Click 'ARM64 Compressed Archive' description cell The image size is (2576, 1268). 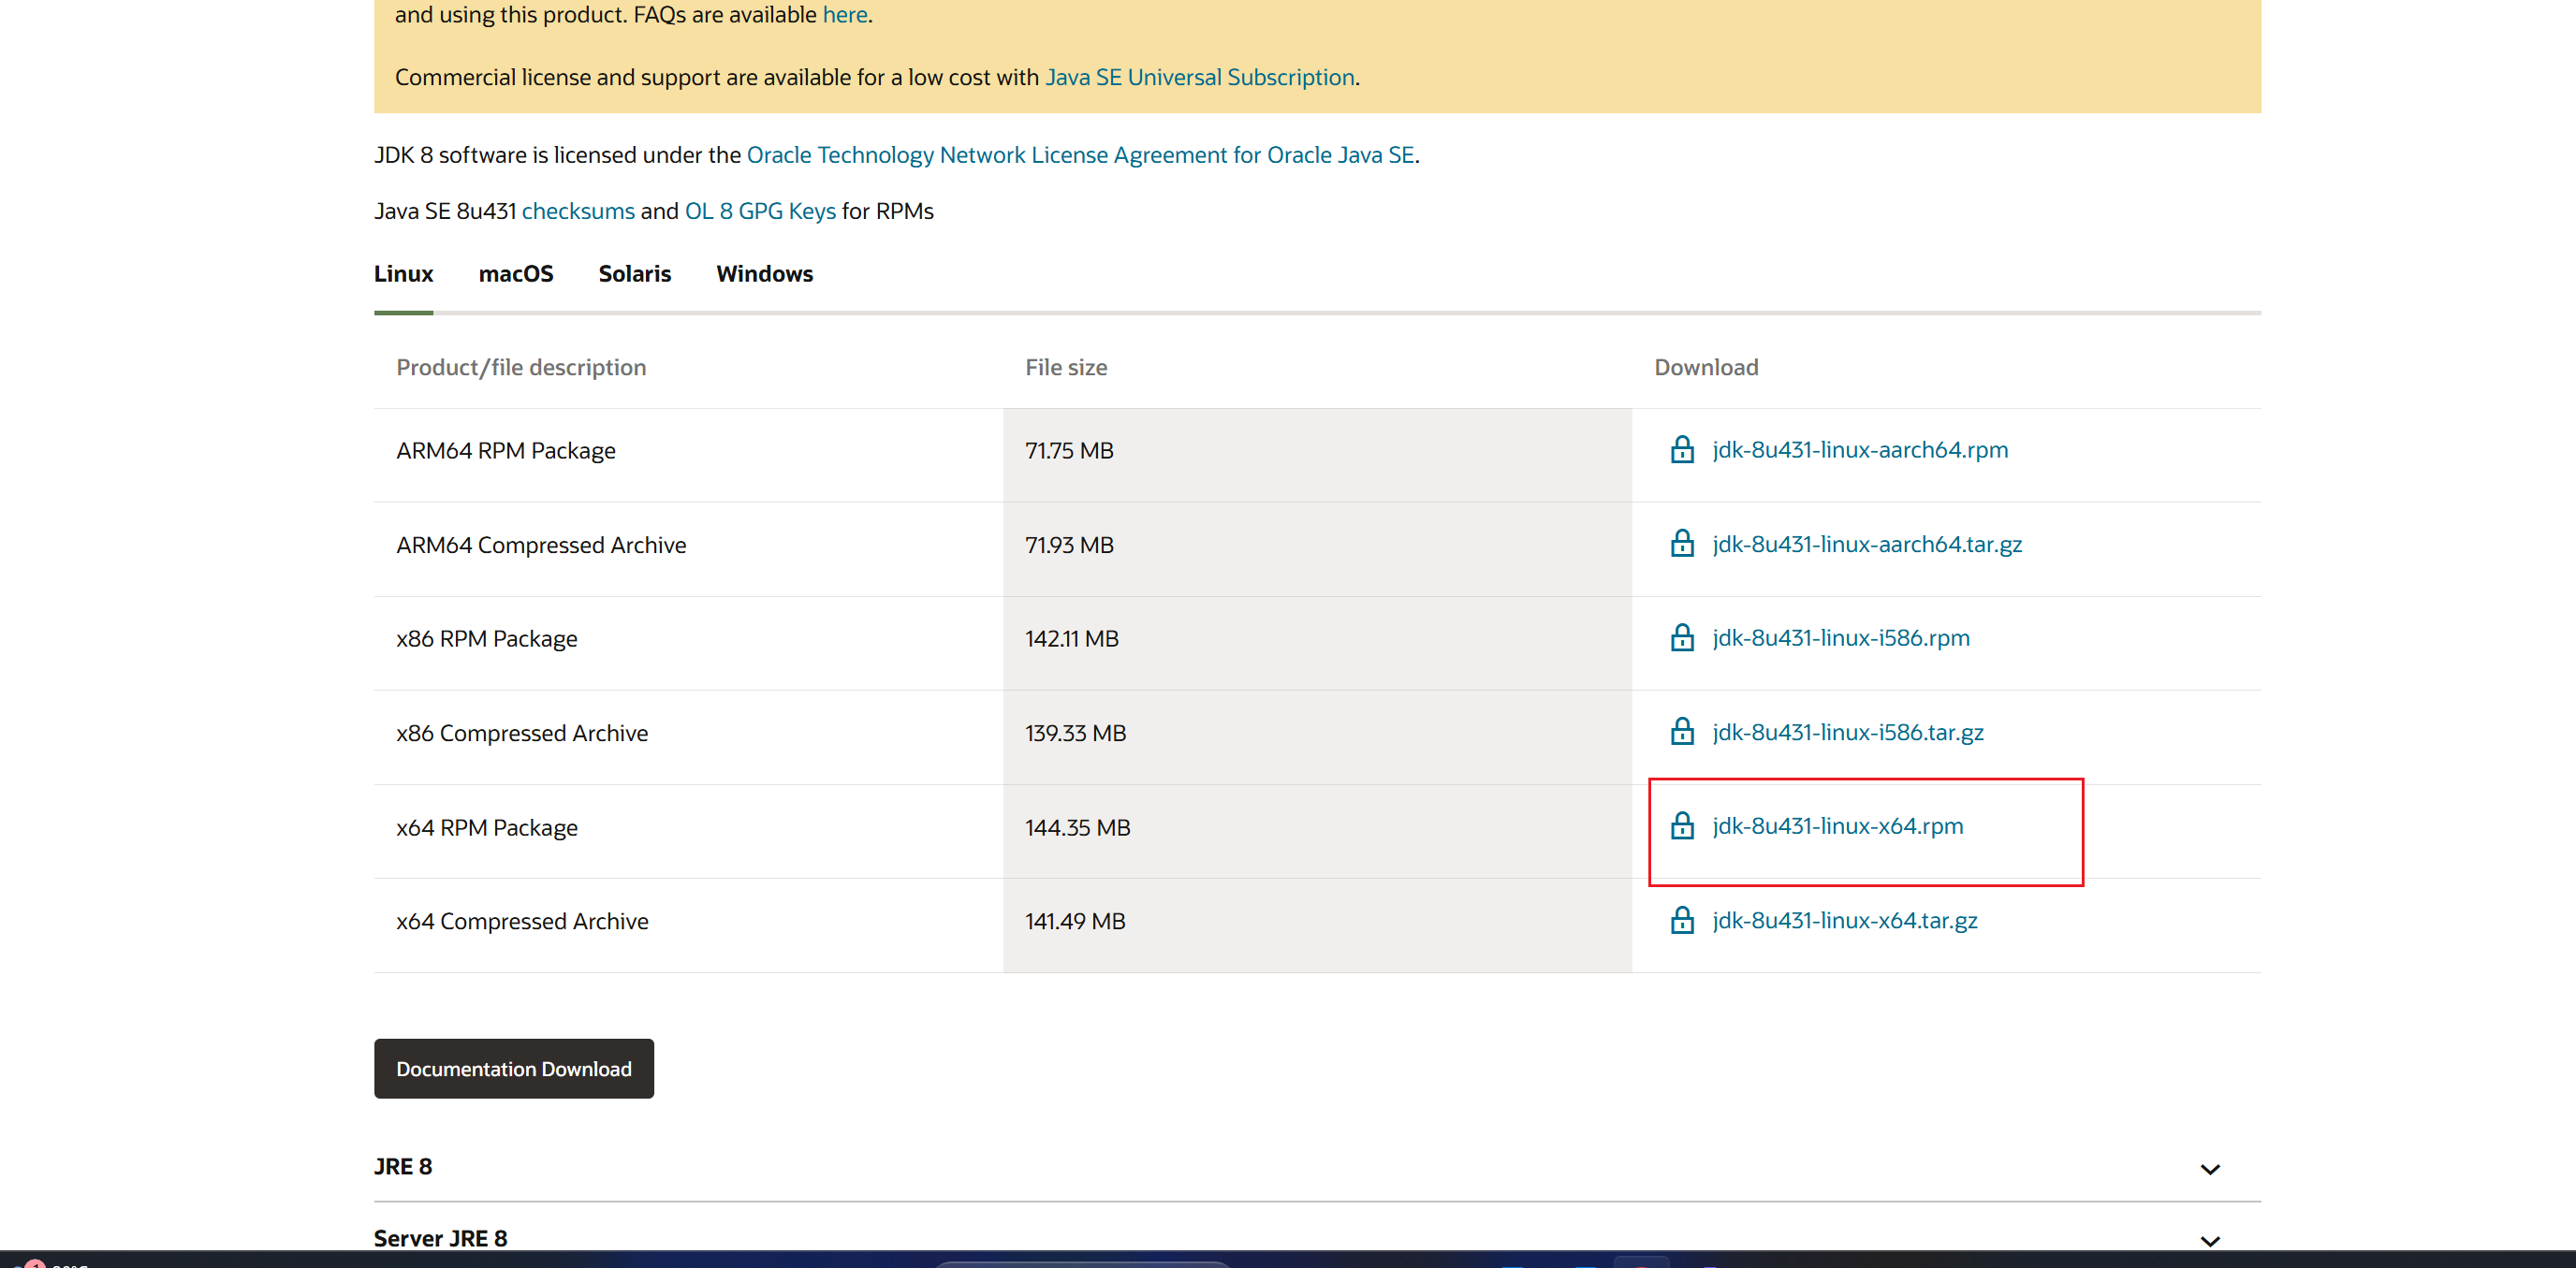tap(688, 549)
